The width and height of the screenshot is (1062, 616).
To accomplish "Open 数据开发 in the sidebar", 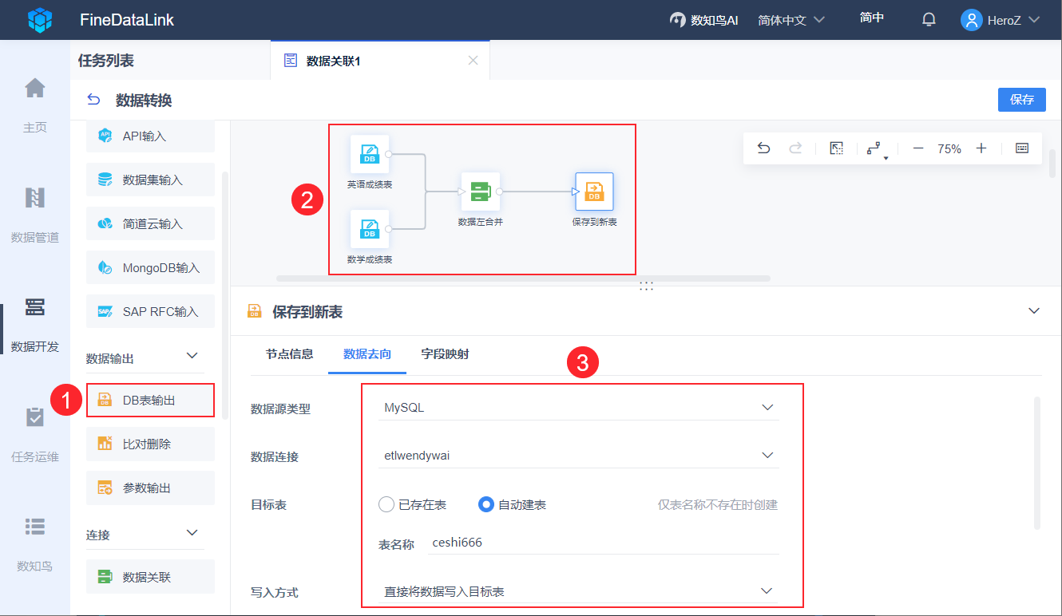I will click(x=35, y=324).
